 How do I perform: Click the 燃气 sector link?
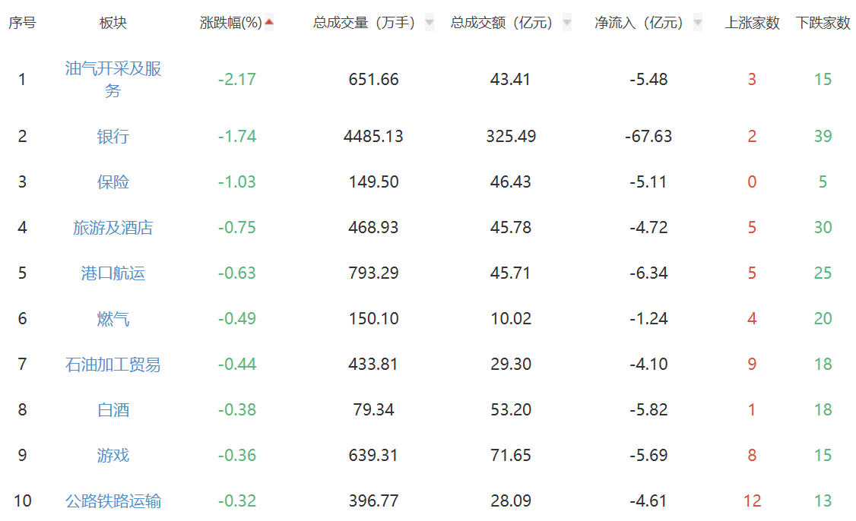point(113,319)
